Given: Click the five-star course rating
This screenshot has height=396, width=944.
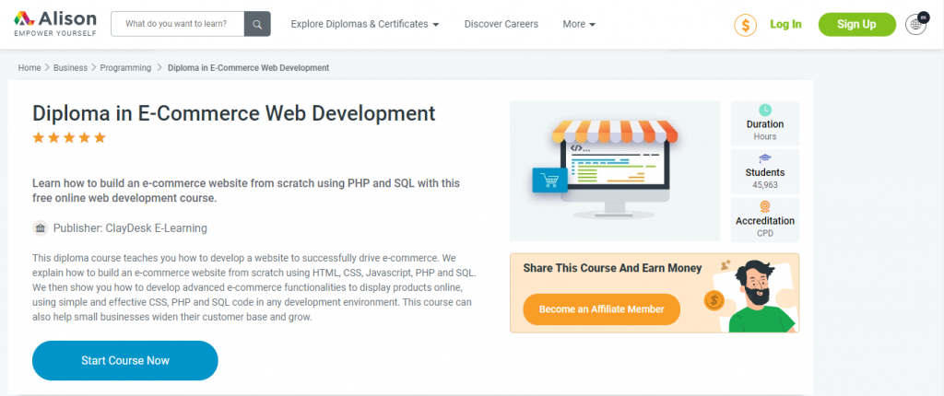Looking at the screenshot, I should pyautogui.click(x=68, y=138).
